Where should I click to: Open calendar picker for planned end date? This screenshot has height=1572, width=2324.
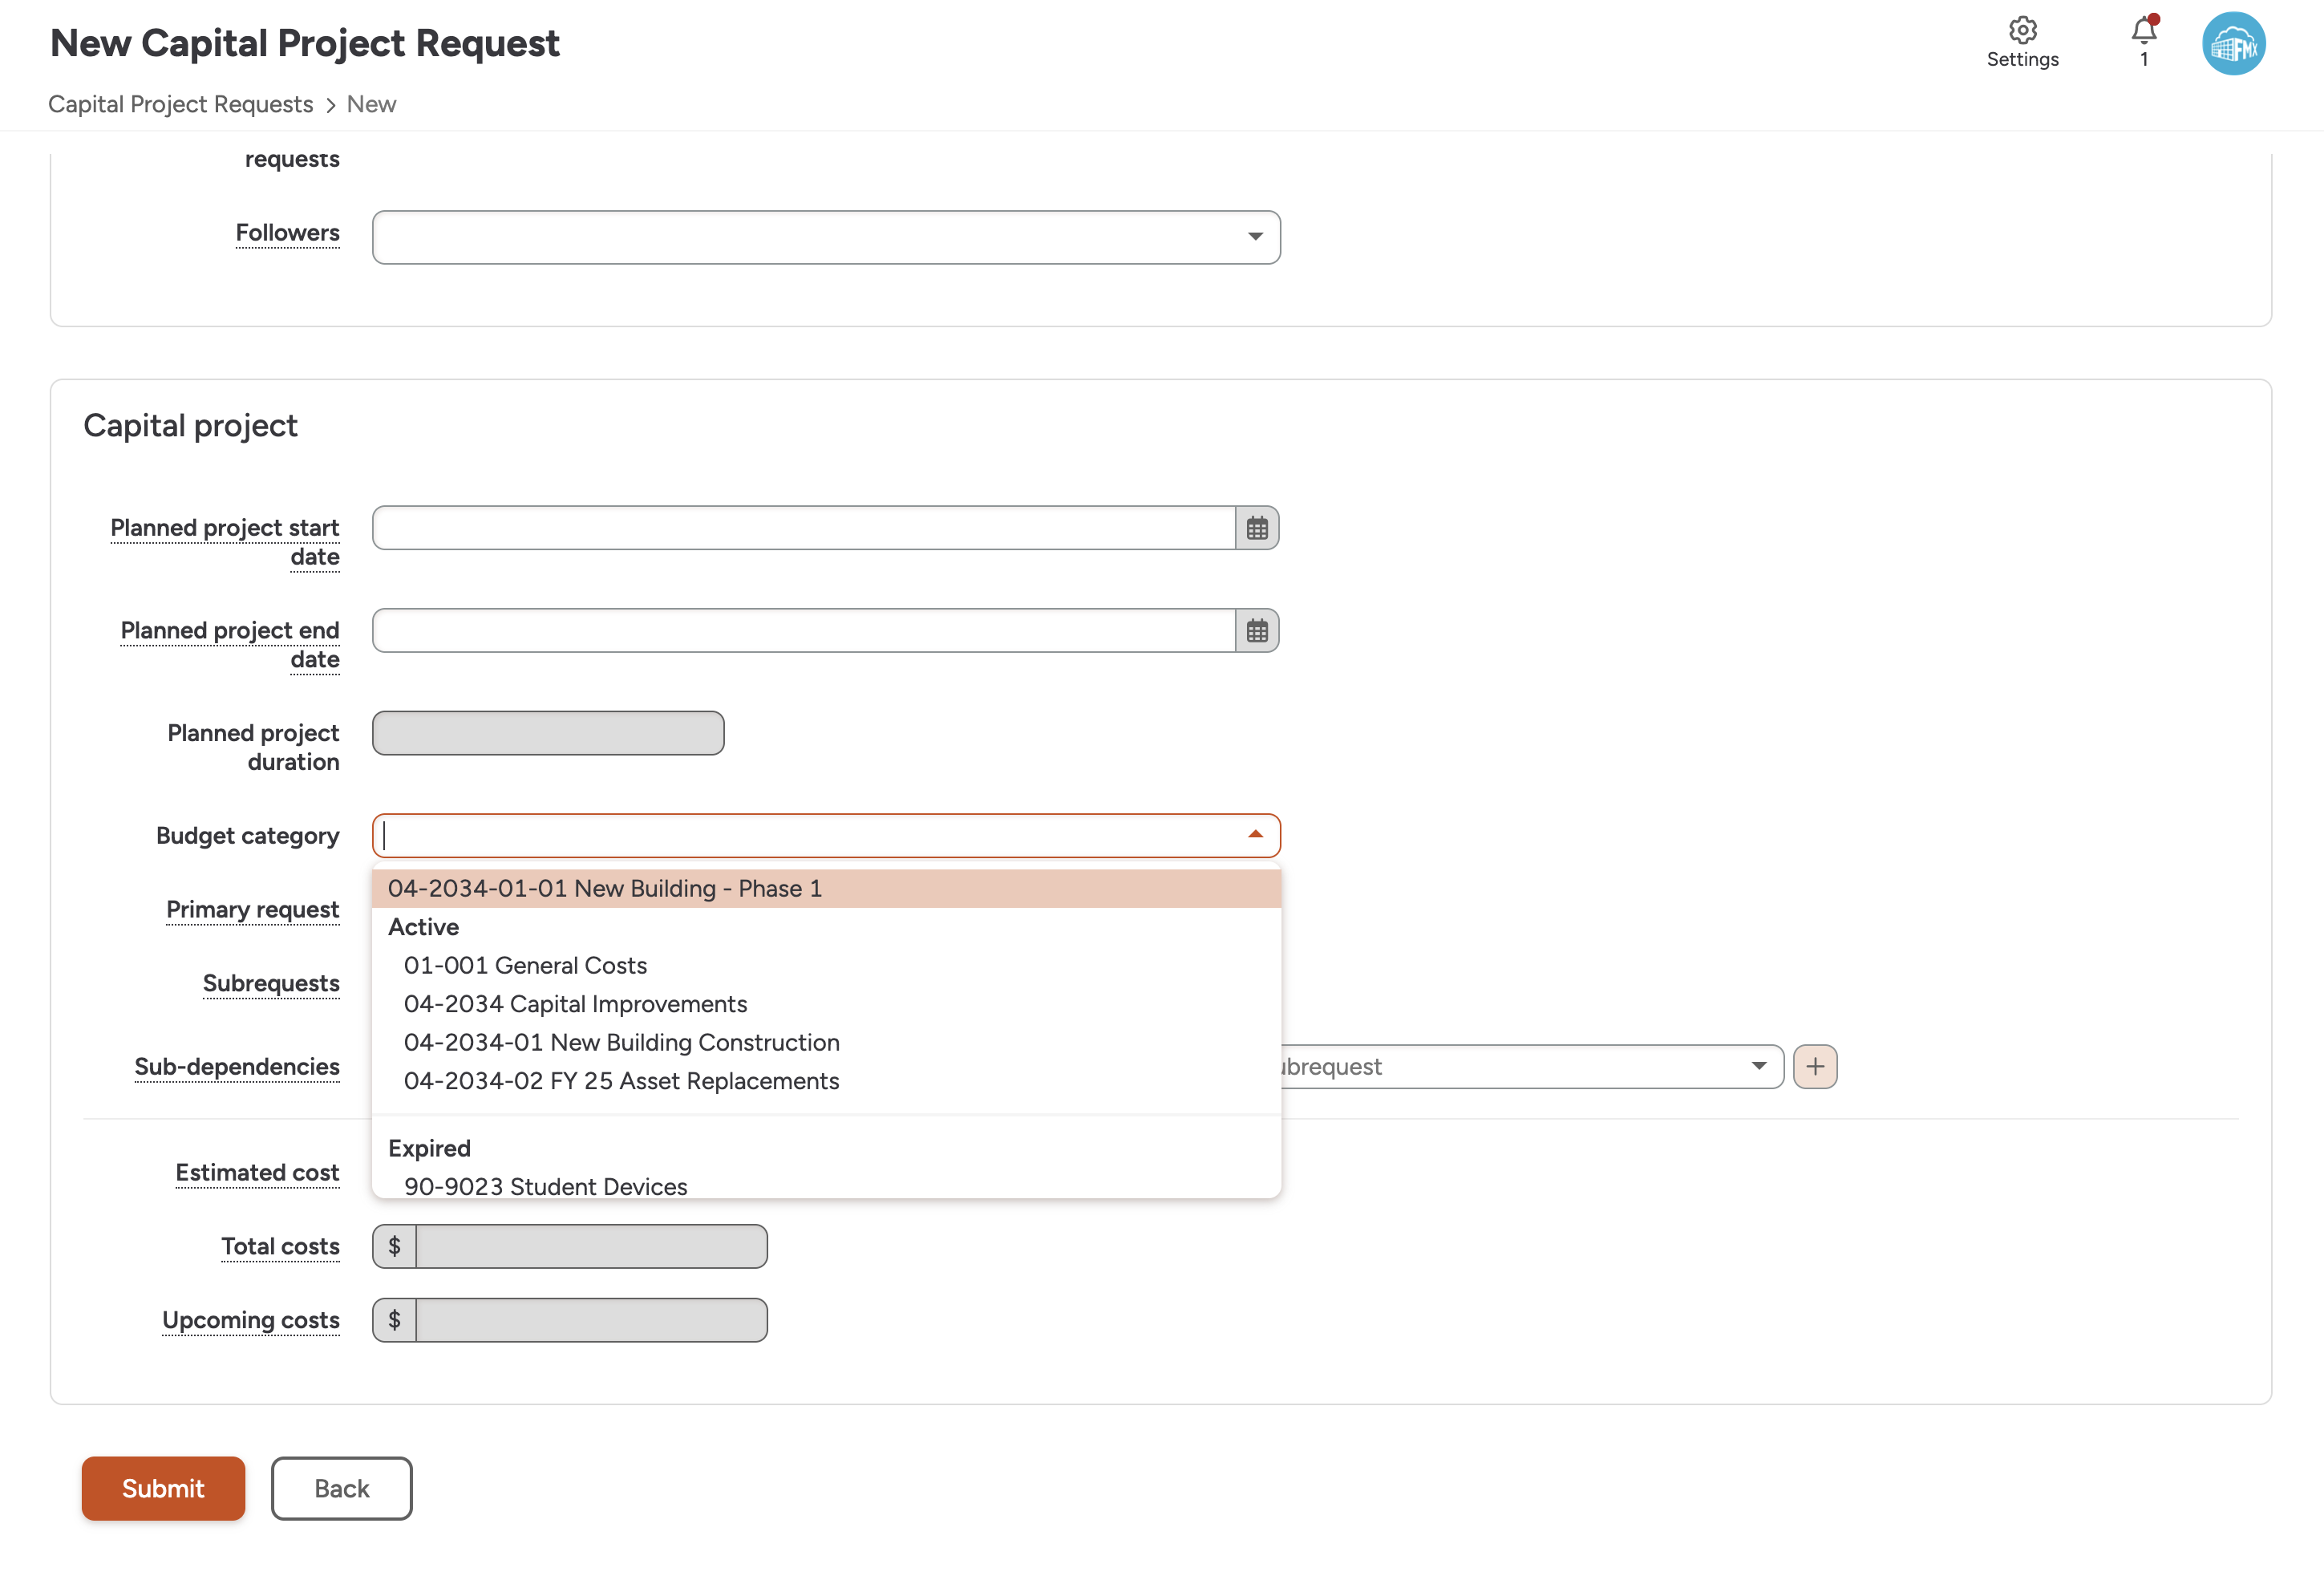[1257, 631]
